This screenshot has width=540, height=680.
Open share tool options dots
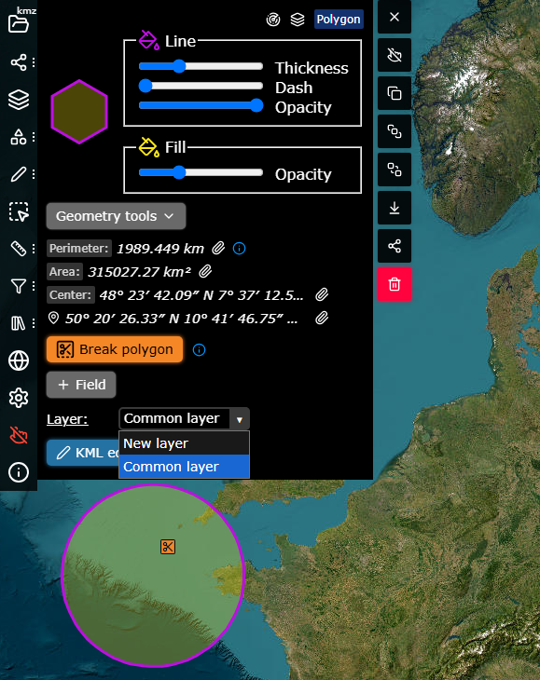coord(34,62)
